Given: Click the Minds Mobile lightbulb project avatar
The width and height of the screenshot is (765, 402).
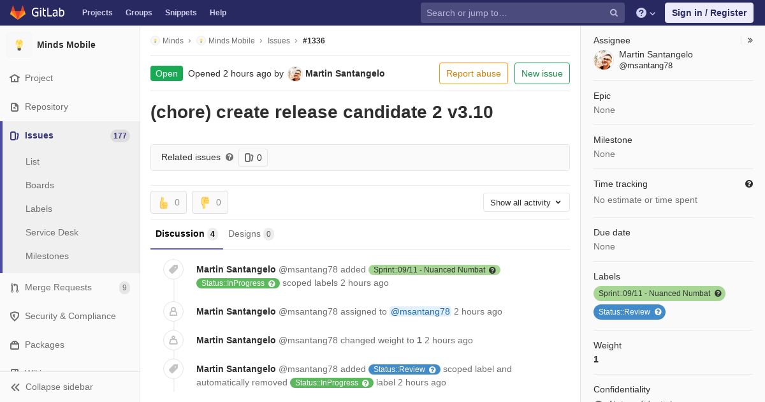Looking at the screenshot, I should [19, 45].
